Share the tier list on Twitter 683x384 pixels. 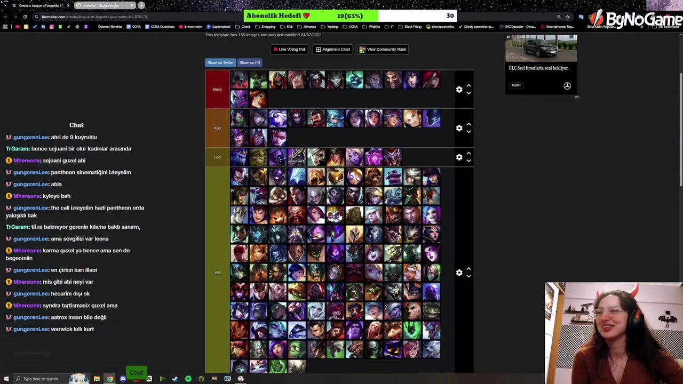tap(220, 62)
